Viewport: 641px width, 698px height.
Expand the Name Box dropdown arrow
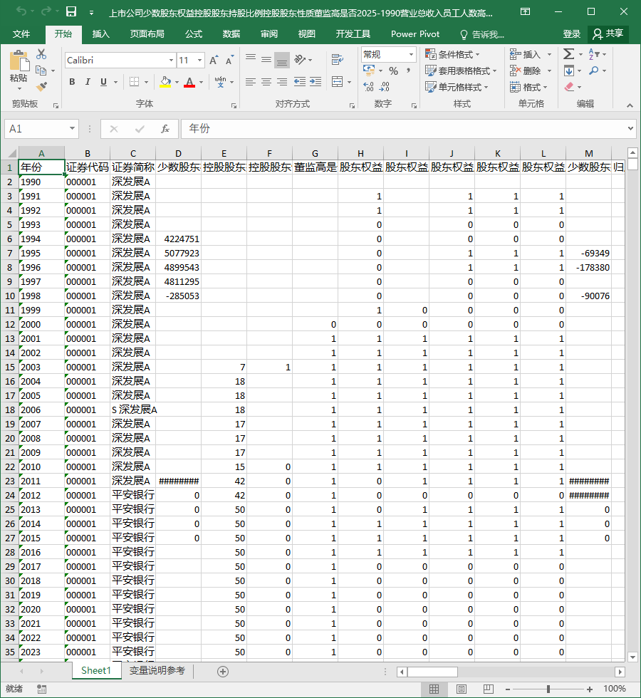coord(72,129)
